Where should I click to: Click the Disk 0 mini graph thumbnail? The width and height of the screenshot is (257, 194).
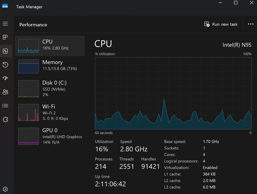tap(29, 89)
